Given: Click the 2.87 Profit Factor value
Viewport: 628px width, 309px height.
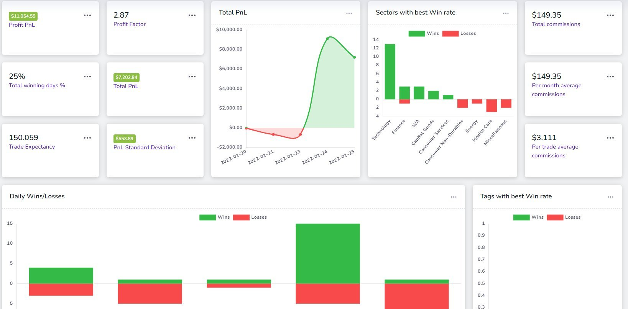Looking at the screenshot, I should tap(121, 15).
